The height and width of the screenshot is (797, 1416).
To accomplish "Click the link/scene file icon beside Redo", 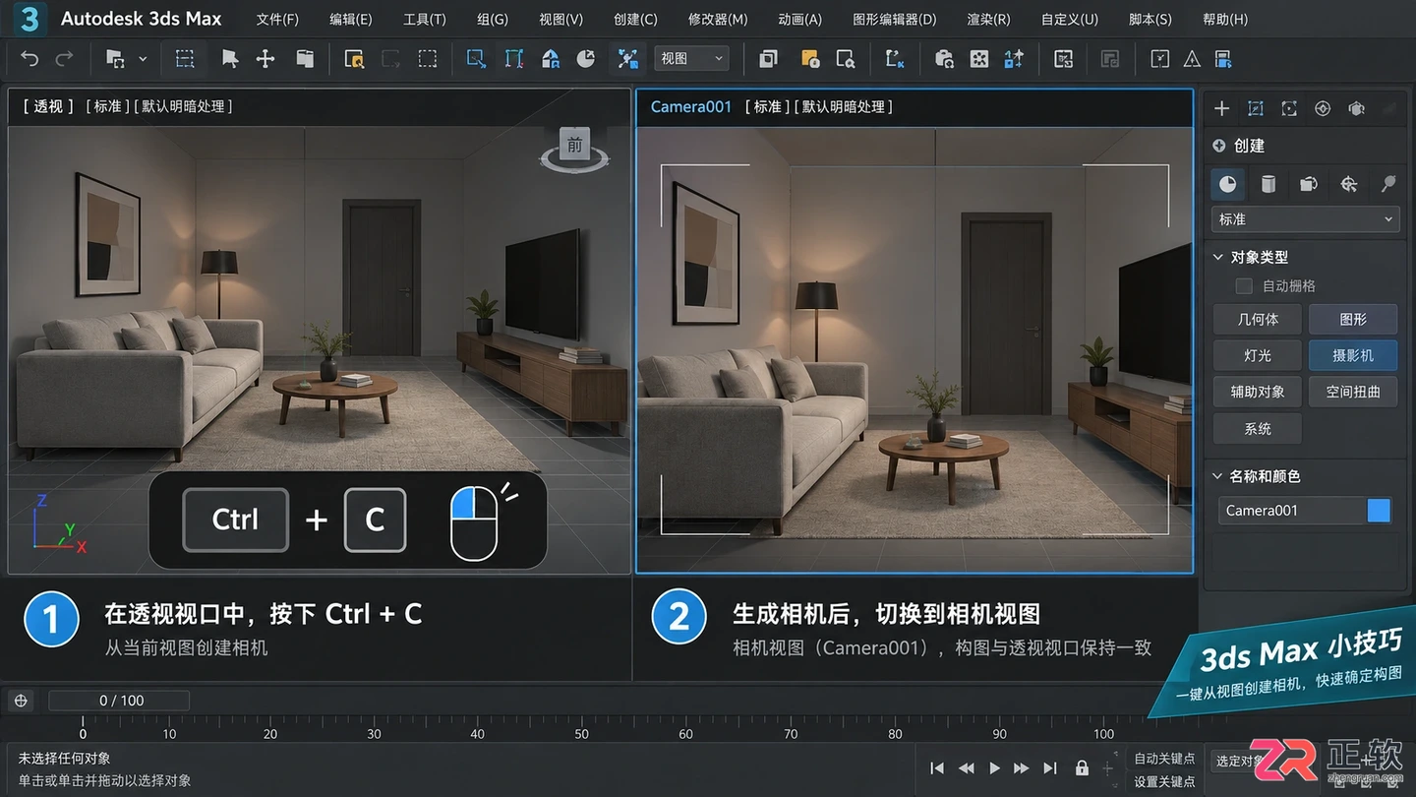I will pos(115,59).
